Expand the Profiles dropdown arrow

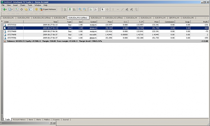click(12, 9)
